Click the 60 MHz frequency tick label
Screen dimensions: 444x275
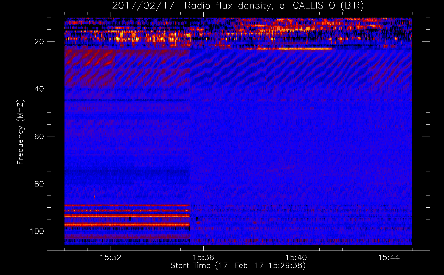[x=39, y=136]
